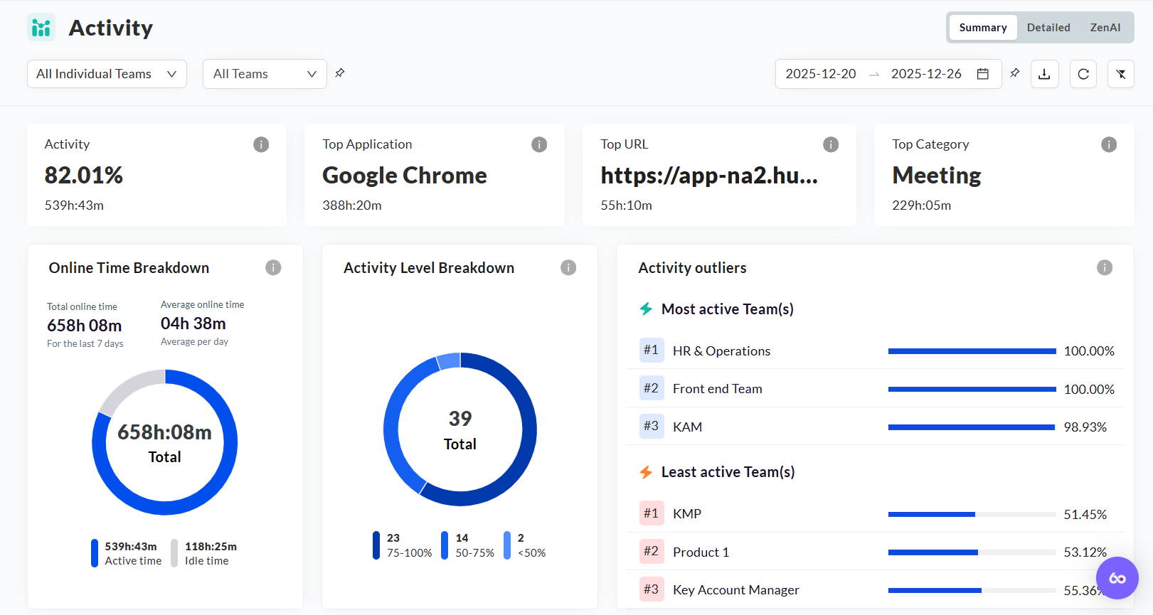The width and height of the screenshot is (1153, 615).
Task: Select HR & Operations team row
Action: tap(721, 351)
